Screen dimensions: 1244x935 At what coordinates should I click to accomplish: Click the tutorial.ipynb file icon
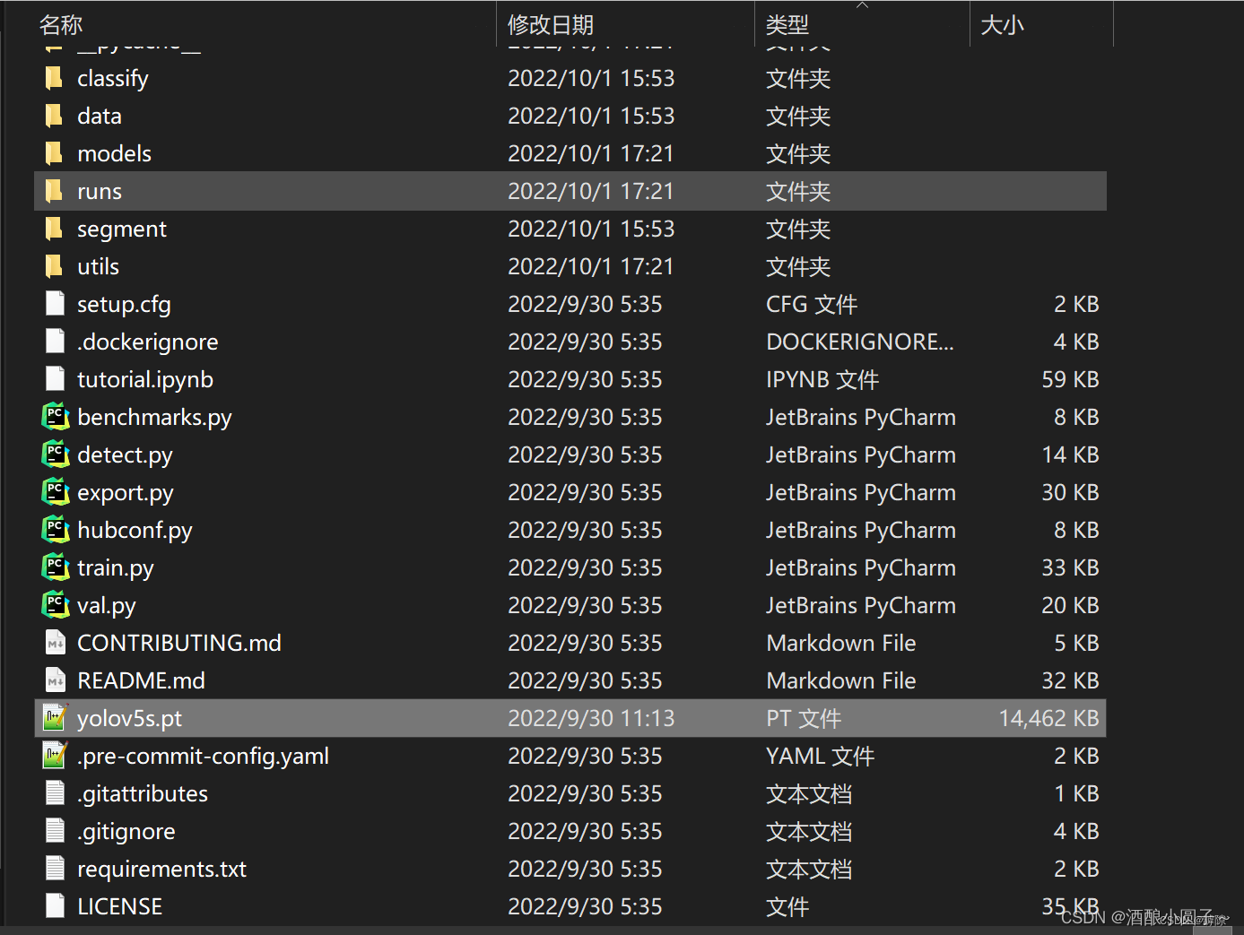point(55,379)
